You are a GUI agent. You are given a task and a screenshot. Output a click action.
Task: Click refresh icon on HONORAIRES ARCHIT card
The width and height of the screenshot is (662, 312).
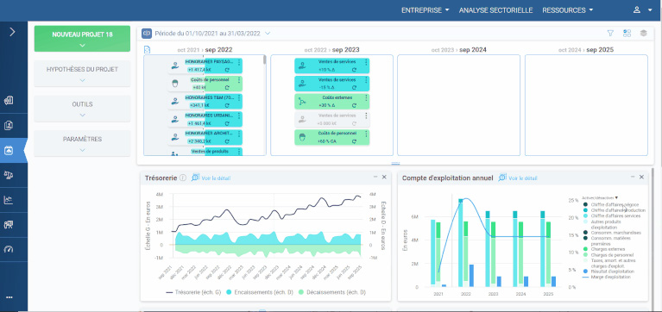click(227, 141)
